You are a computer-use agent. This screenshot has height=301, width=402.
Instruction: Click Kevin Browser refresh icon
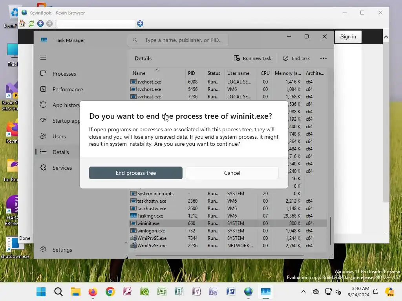click(31, 24)
